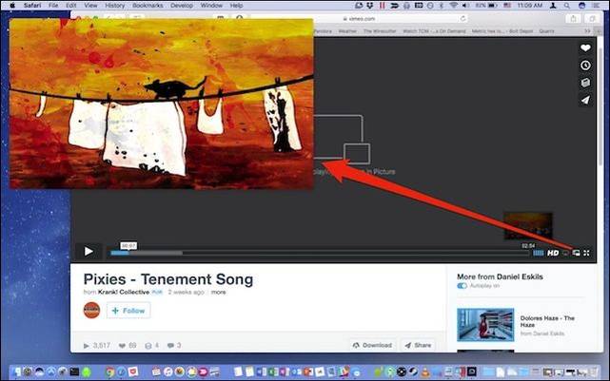The width and height of the screenshot is (610, 381).
Task: Open the Safari menu
Action: (x=32, y=6)
